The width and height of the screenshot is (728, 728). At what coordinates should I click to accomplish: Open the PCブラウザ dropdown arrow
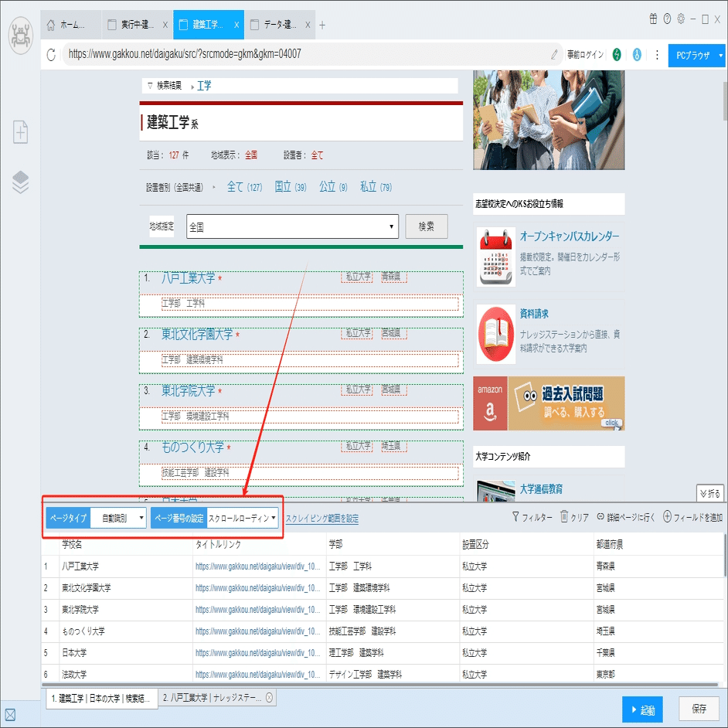pyautogui.click(x=720, y=56)
